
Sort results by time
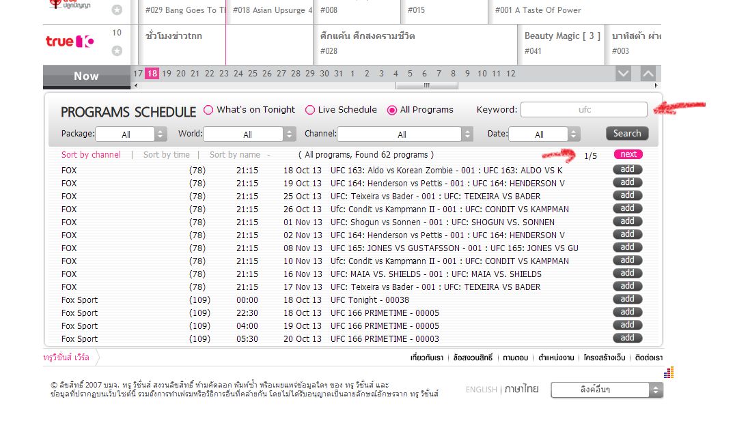tap(167, 154)
